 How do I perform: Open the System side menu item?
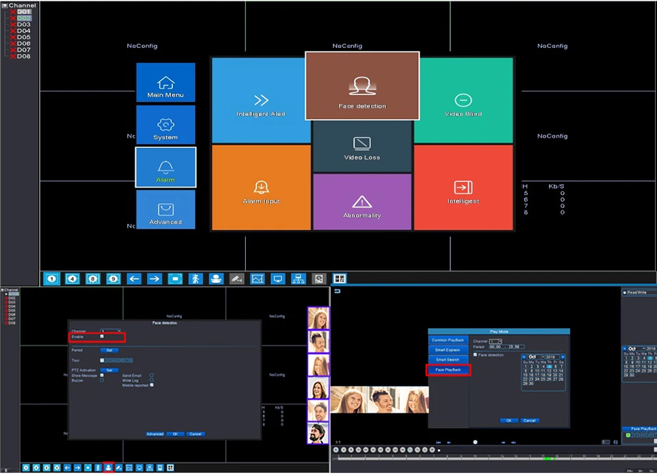(x=166, y=125)
